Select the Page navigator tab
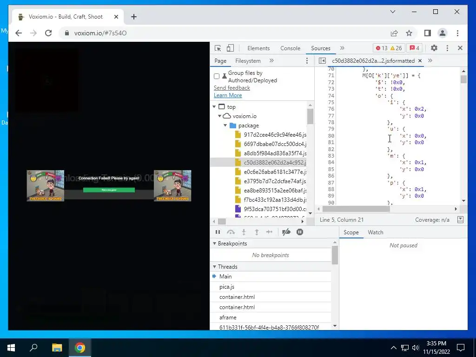 (220, 61)
